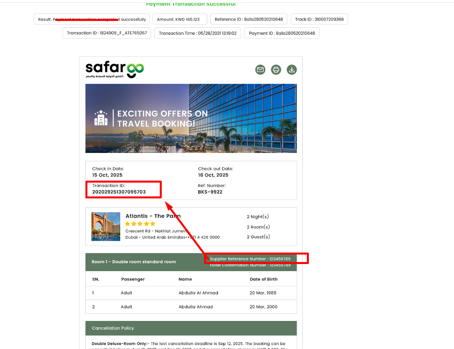Click the Atlantis - The Palm hotel name

click(153, 216)
